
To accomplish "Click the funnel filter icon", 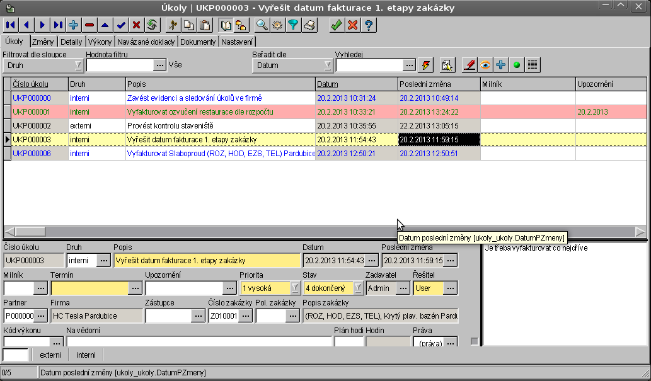I will point(293,25).
